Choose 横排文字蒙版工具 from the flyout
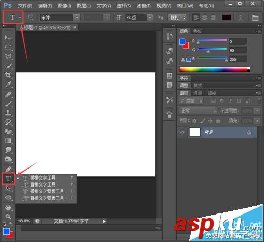Screen dimensions: 264x242 (x=45, y=191)
